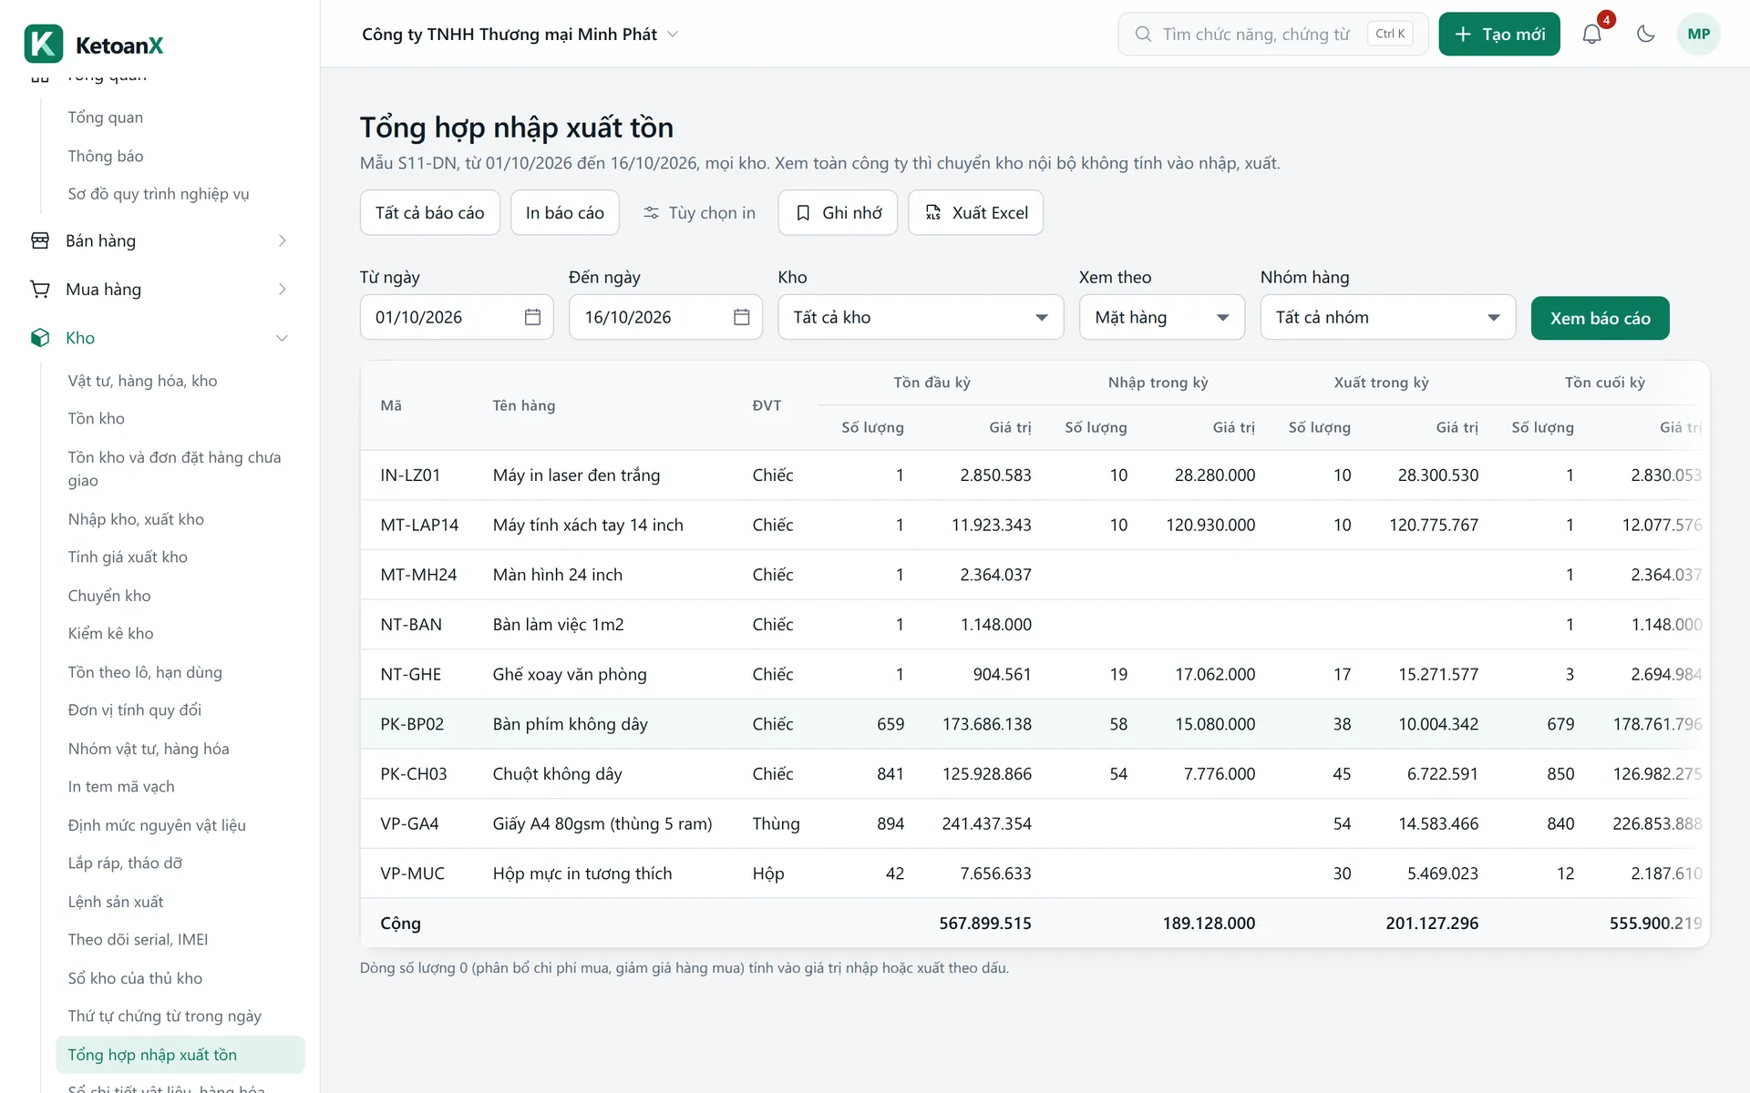Image resolution: width=1750 pixels, height=1093 pixels.
Task: Click Ghế xoay văn phòng row name
Action: (x=570, y=675)
